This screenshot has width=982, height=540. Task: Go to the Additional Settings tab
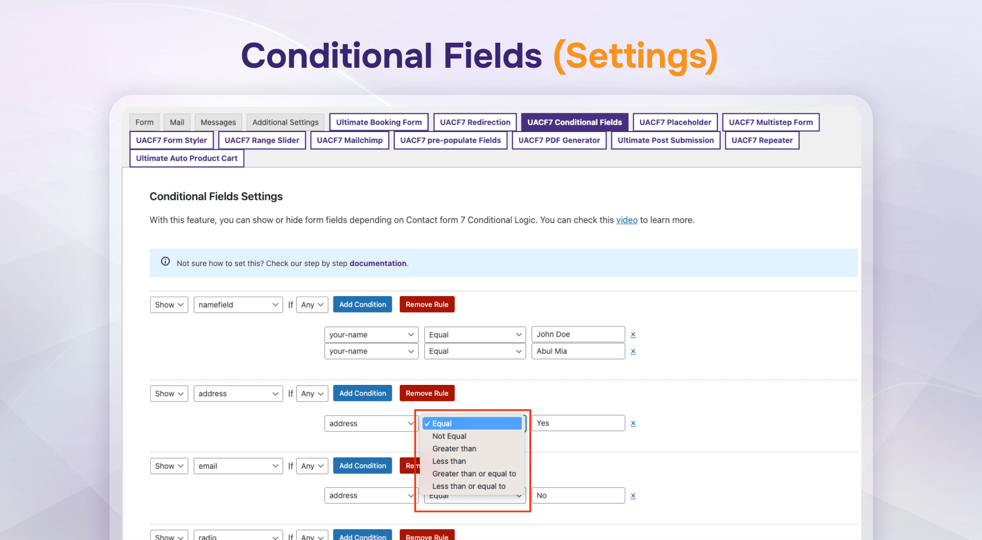(x=285, y=122)
